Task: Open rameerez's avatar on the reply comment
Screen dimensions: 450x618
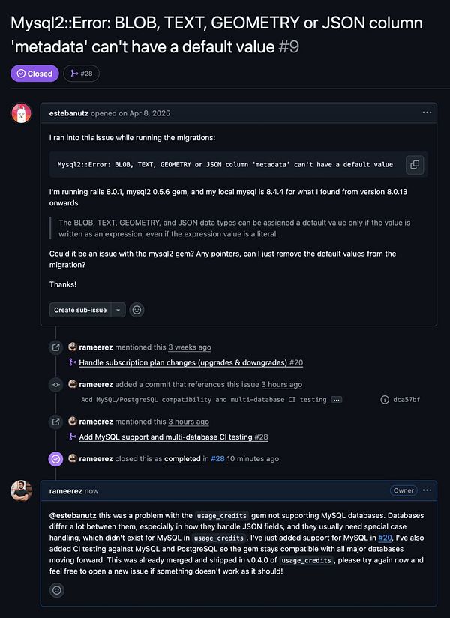Action: pos(22,491)
